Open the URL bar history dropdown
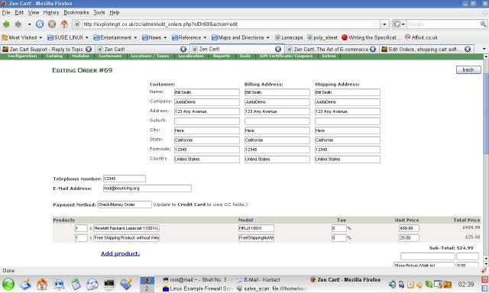 tap(384, 24)
